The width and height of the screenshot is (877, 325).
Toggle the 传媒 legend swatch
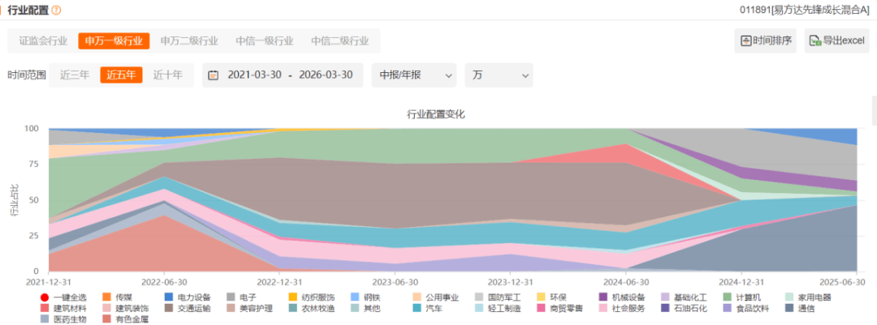click(x=106, y=297)
